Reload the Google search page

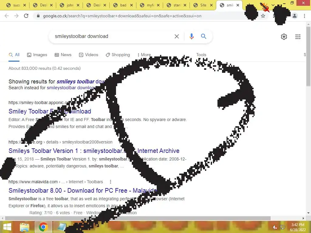click(26, 16)
